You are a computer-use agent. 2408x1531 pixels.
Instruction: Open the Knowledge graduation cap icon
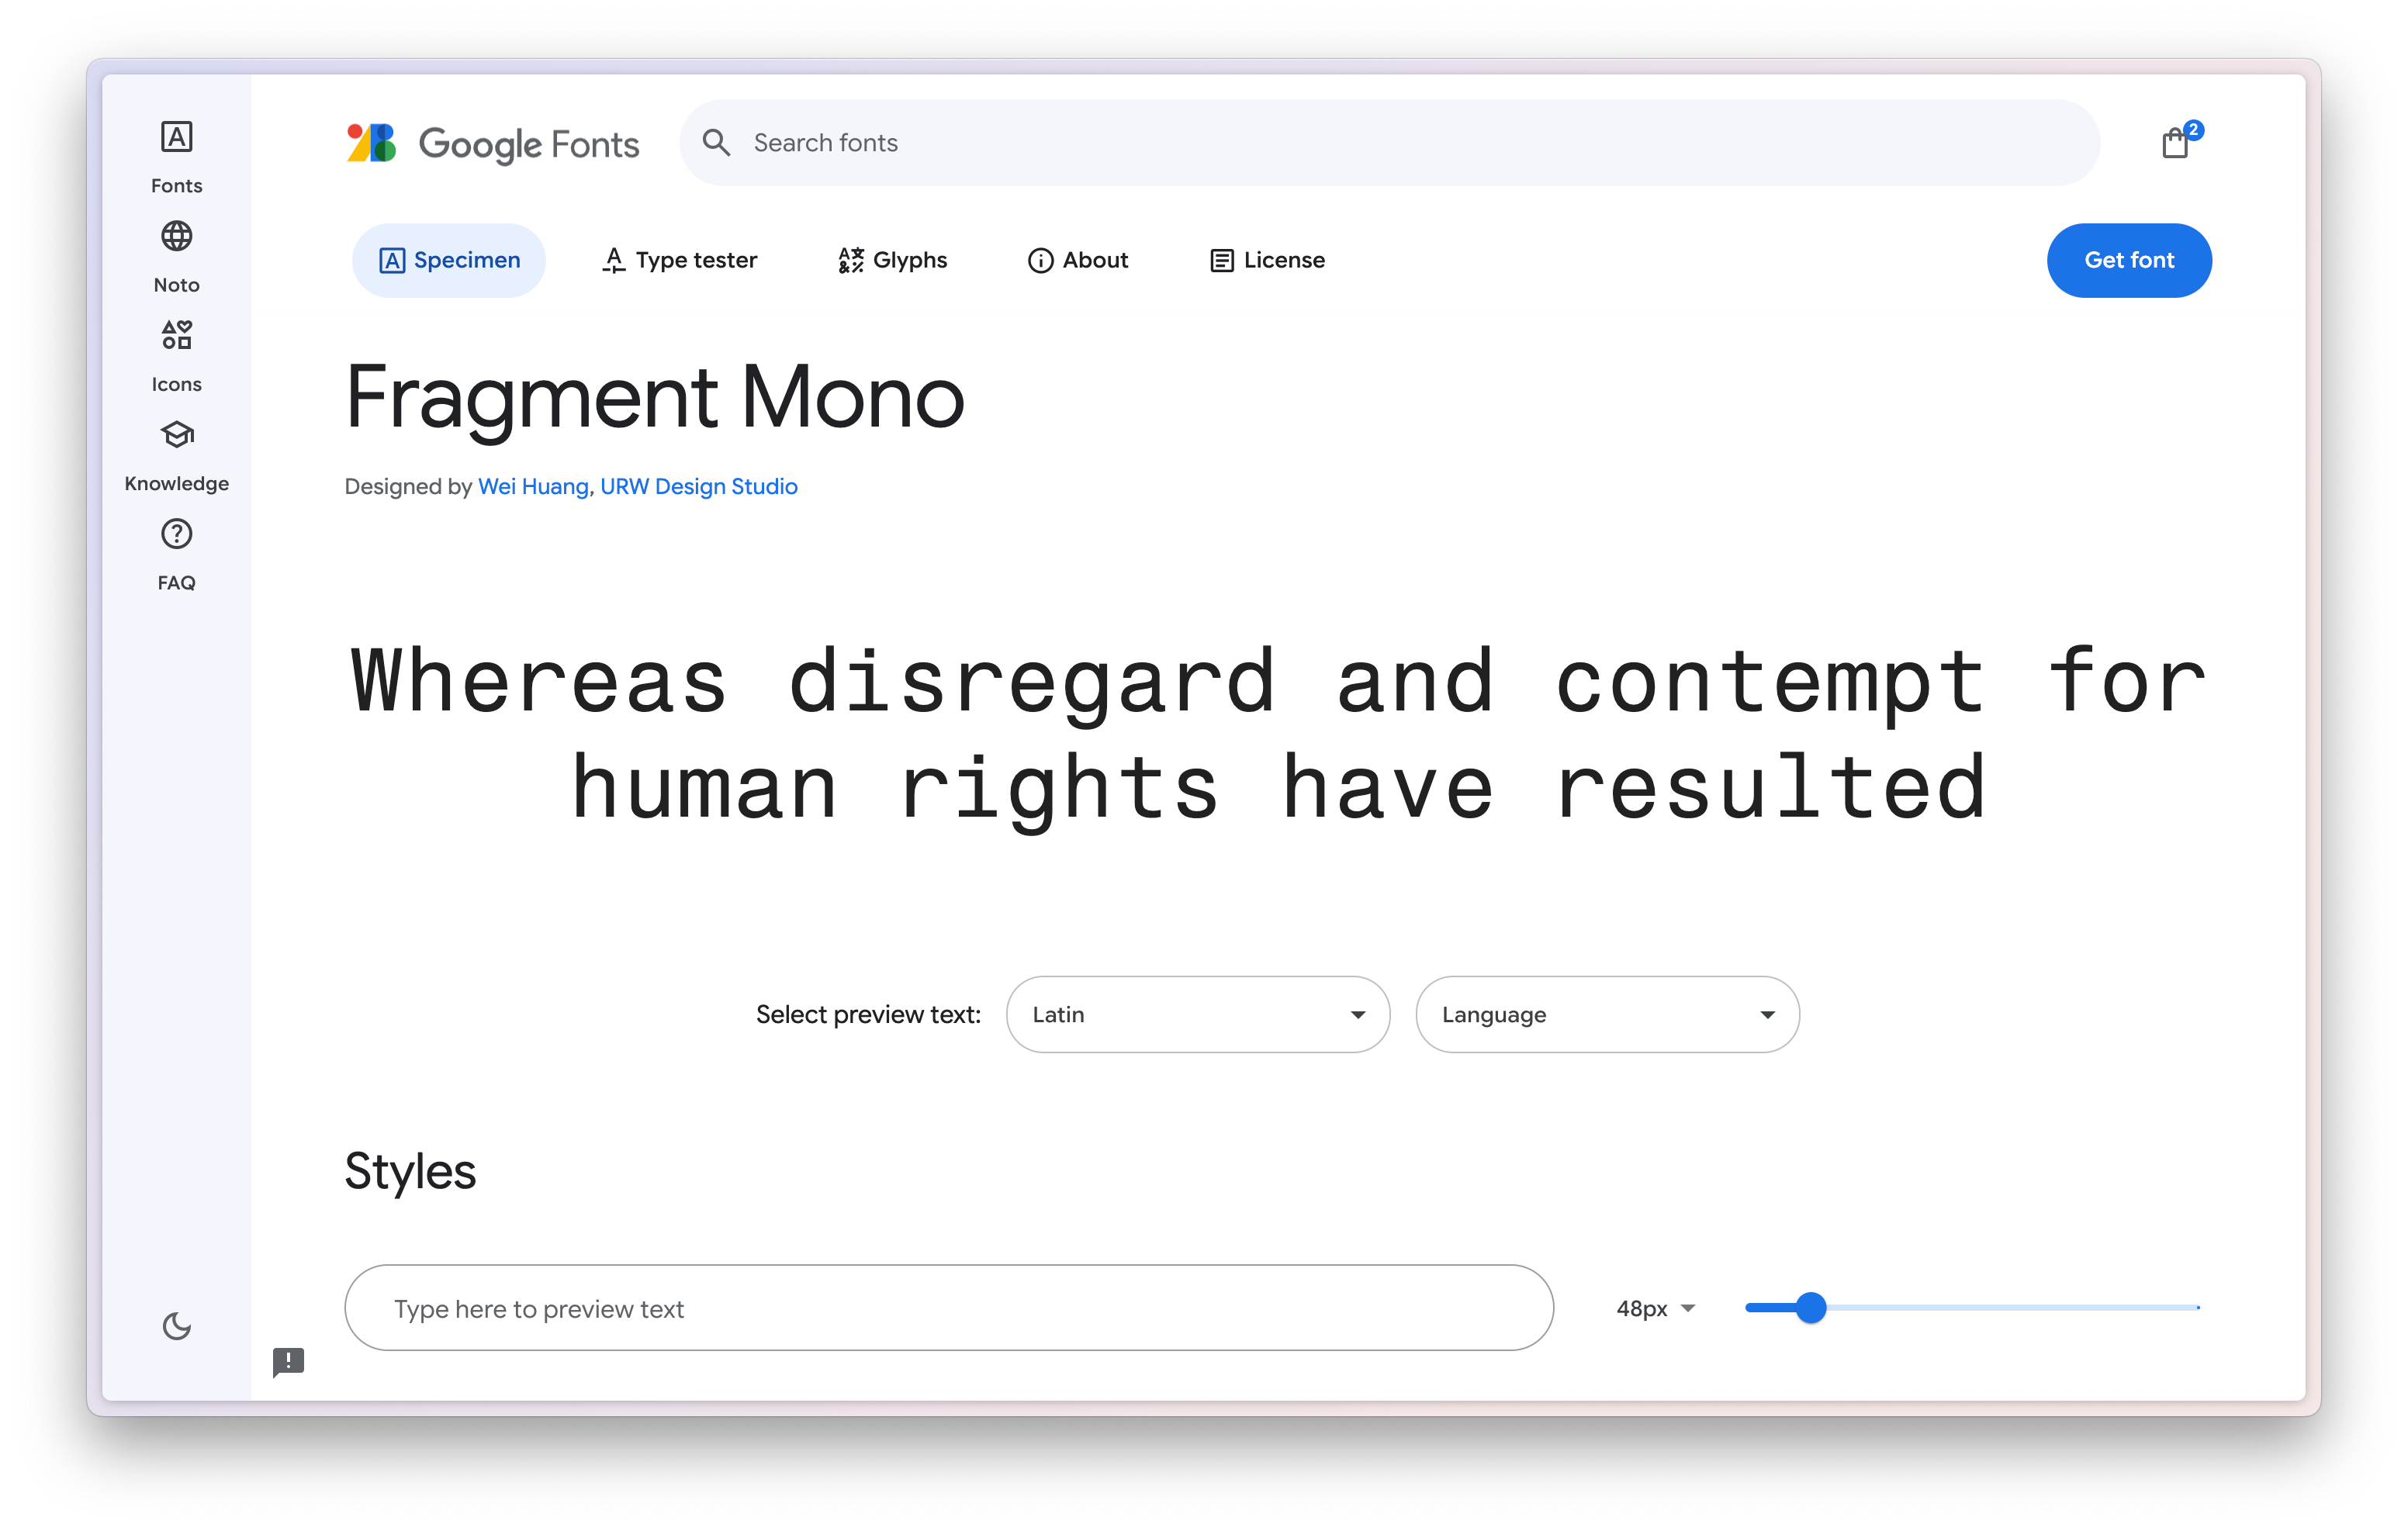pyautogui.click(x=176, y=434)
